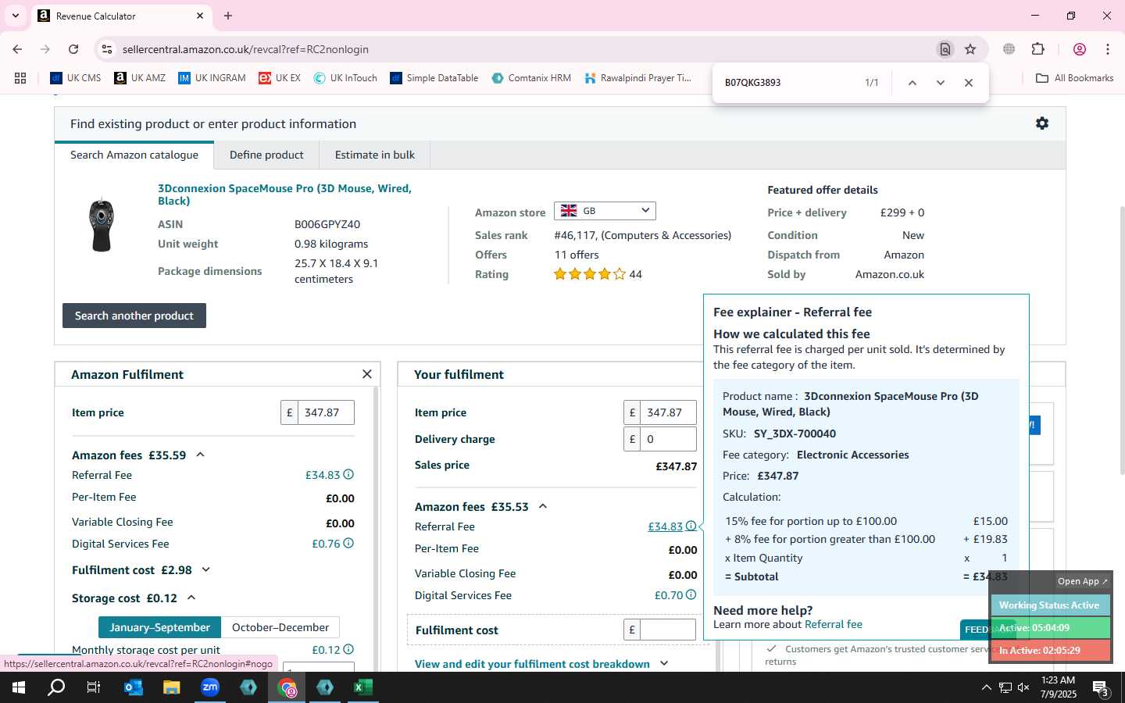This screenshot has height=703, width=1125.
Task: Open File Explorer from the taskbar
Action: tap(172, 687)
